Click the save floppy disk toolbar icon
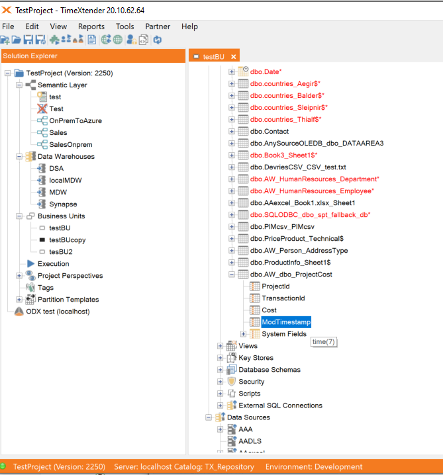The height and width of the screenshot is (475, 443). [x=28, y=40]
